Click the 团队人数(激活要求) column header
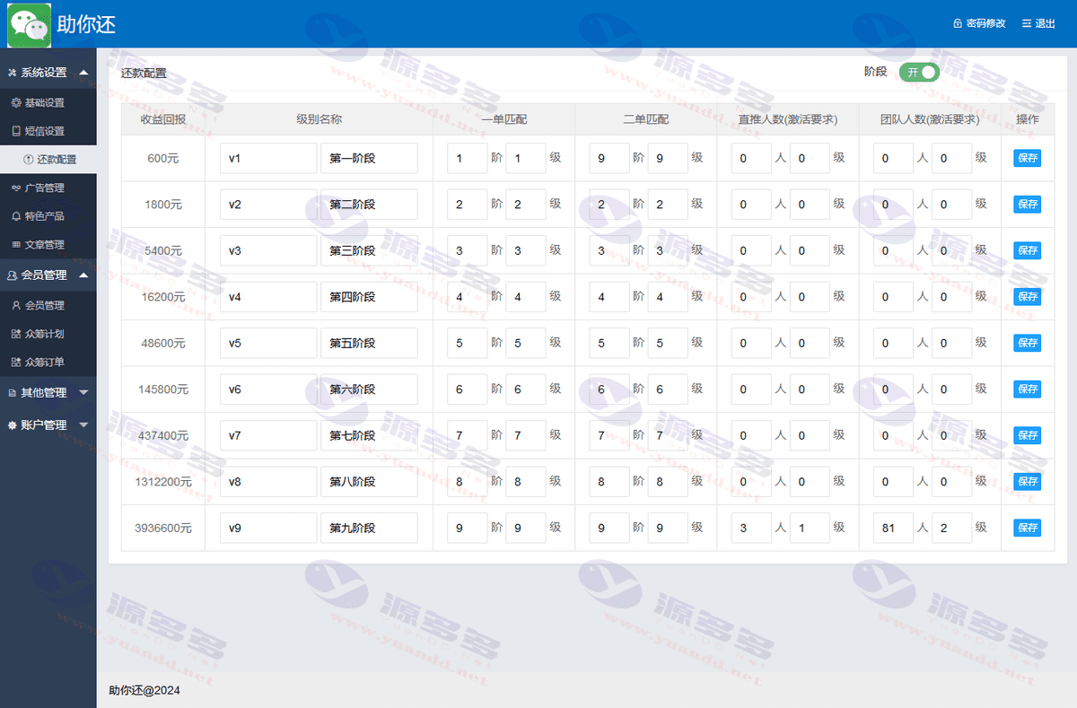This screenshot has height=708, width=1077. tap(929, 119)
